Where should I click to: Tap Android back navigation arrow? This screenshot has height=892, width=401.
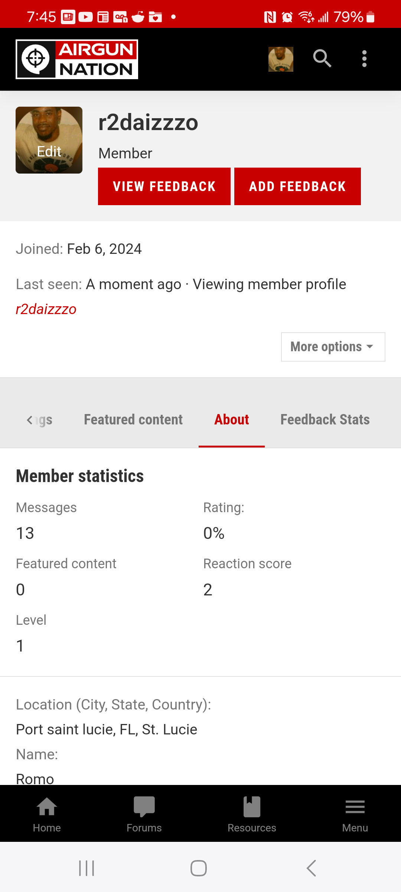[311, 868]
